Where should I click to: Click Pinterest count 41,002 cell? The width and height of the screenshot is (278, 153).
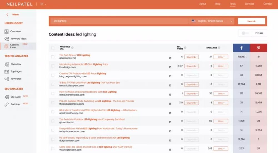[259, 66]
